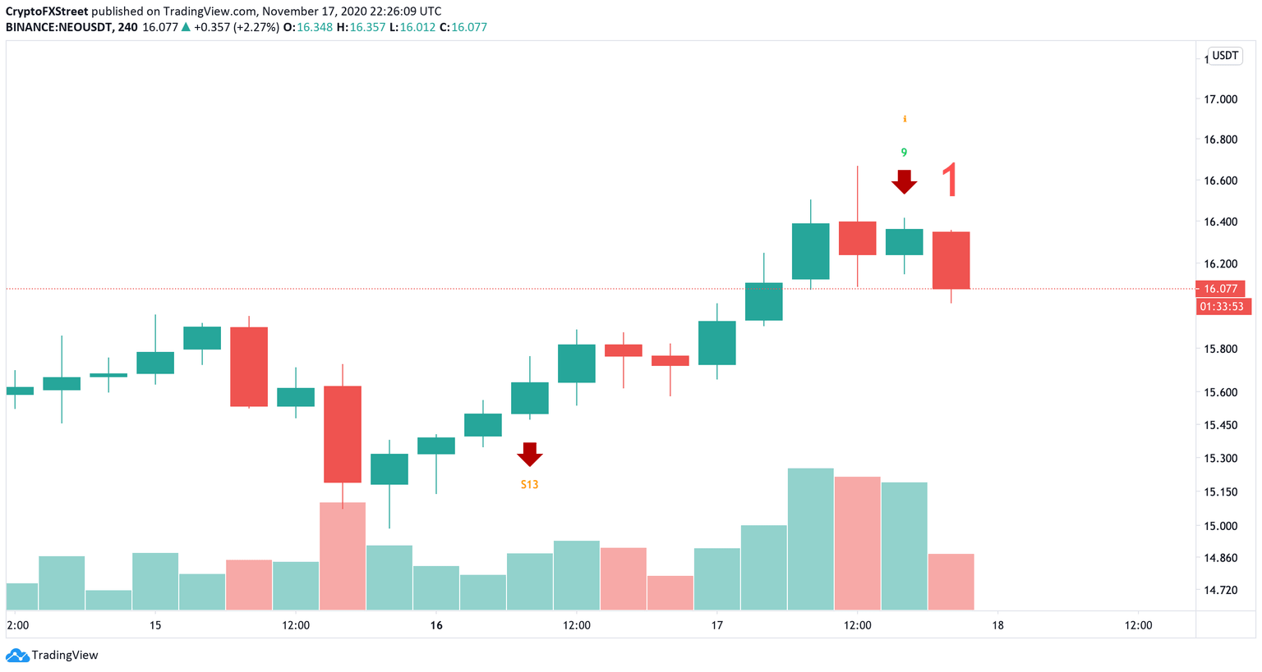Click the large red 1 annotation
The width and height of the screenshot is (1262, 672).
coord(950,181)
